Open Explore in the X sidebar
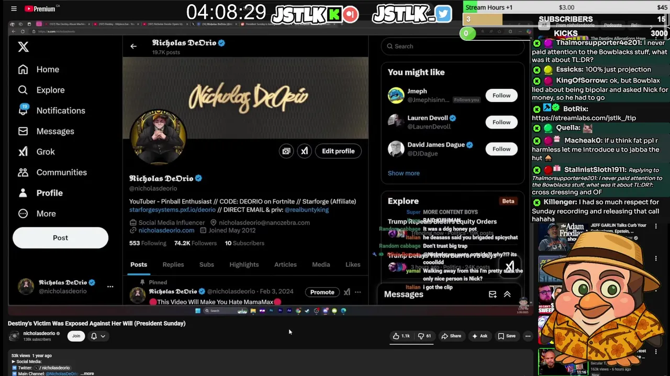This screenshot has height=376, width=670. (x=41, y=90)
